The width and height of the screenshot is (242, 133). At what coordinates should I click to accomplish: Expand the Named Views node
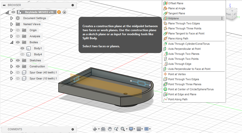pyautogui.click(x=12, y=24)
